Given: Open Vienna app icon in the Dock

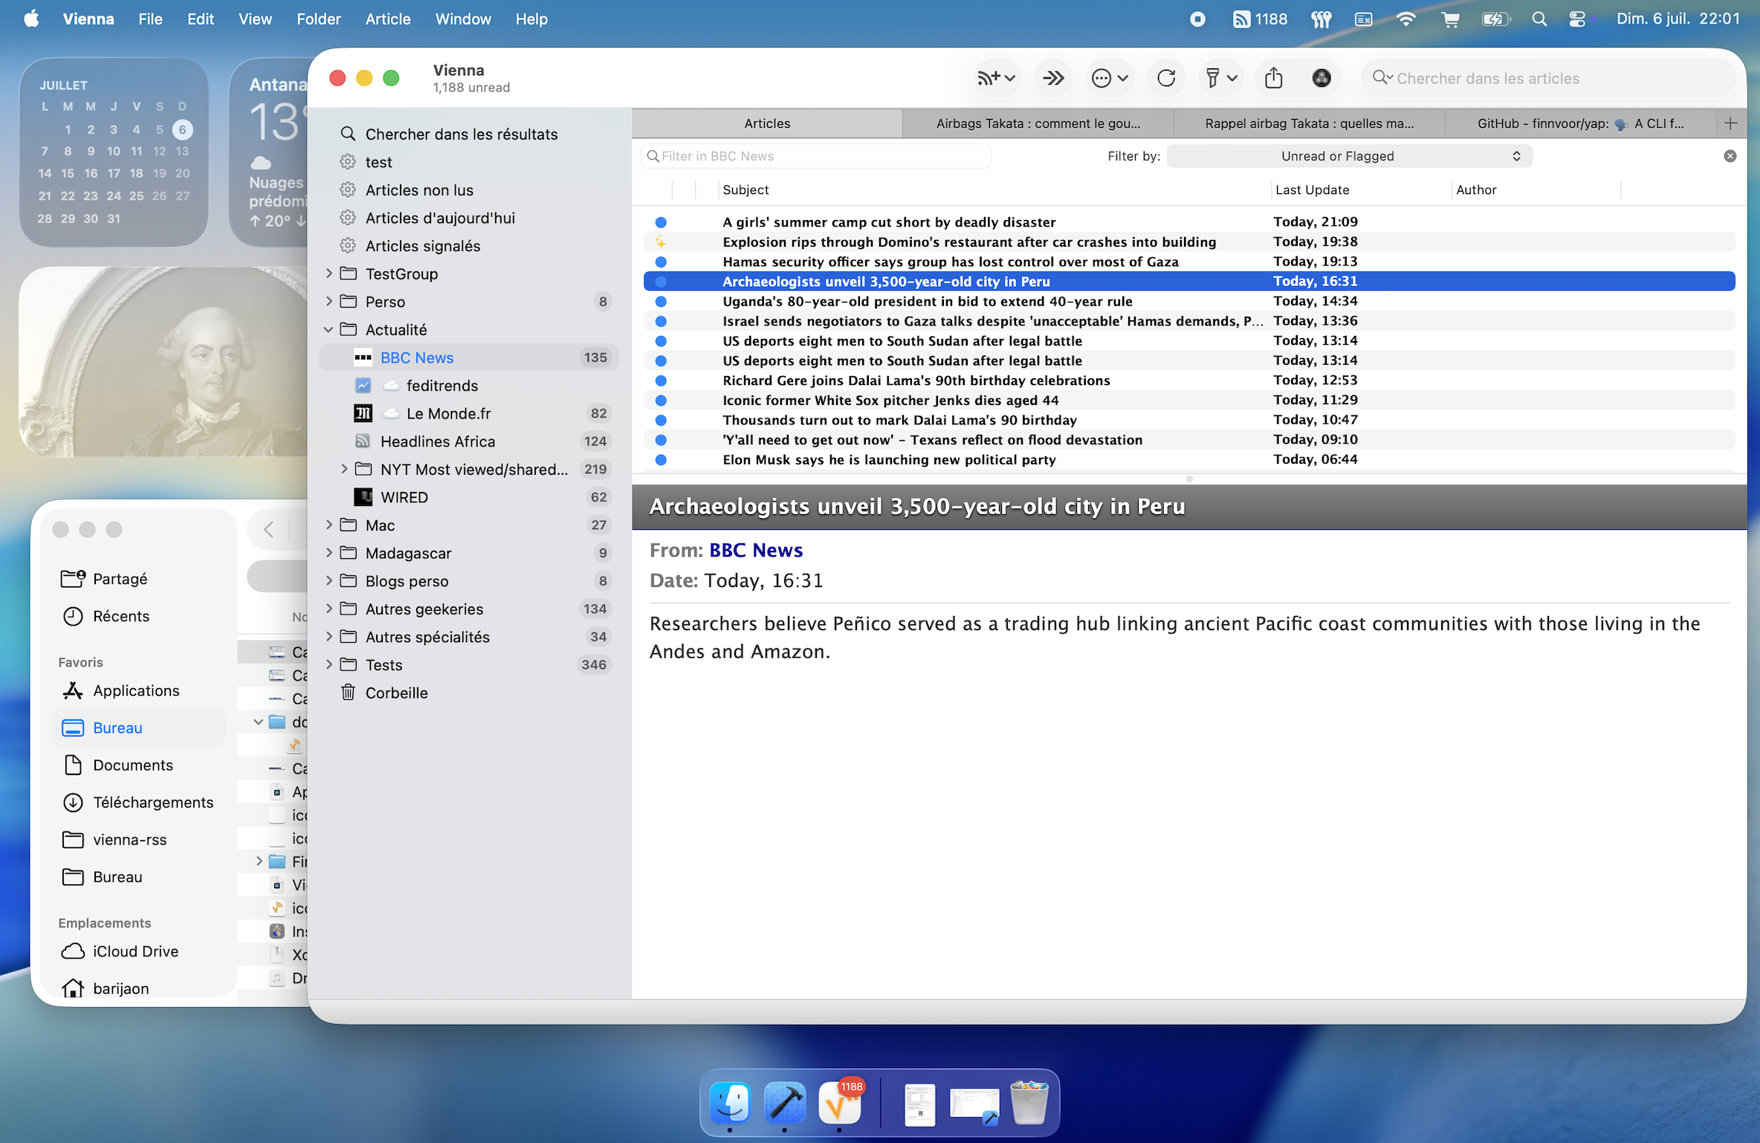Looking at the screenshot, I should 840,1102.
